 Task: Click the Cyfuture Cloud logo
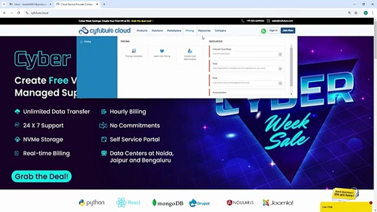[105, 31]
